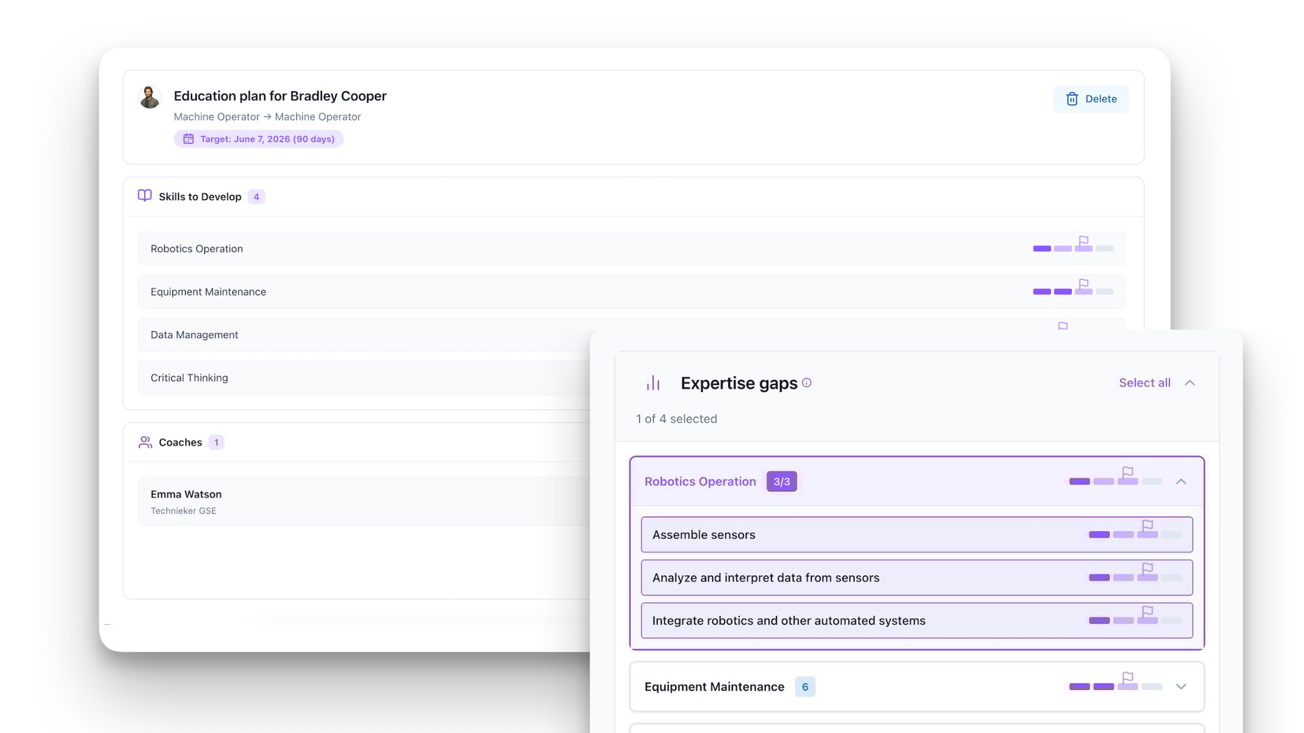Open the Skills to Develop count badge
The image size is (1304, 733).
coord(256,196)
